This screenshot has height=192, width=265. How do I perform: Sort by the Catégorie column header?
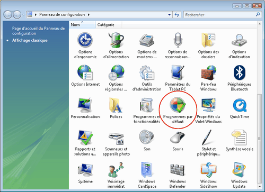108,25
